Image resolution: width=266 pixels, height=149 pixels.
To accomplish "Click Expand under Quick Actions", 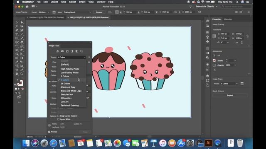I will click(230, 95).
